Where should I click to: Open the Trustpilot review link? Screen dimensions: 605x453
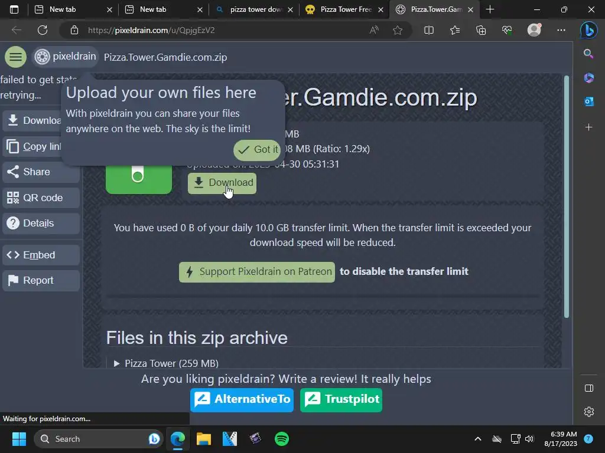[341, 399]
